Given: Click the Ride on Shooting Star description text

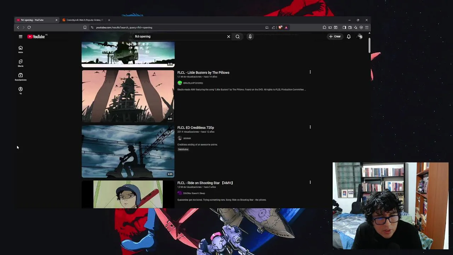Looking at the screenshot, I should [x=222, y=200].
